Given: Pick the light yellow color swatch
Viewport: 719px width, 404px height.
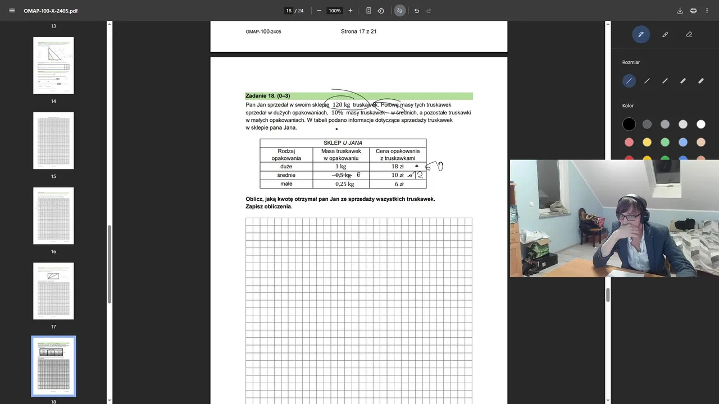Looking at the screenshot, I should coord(647,142).
